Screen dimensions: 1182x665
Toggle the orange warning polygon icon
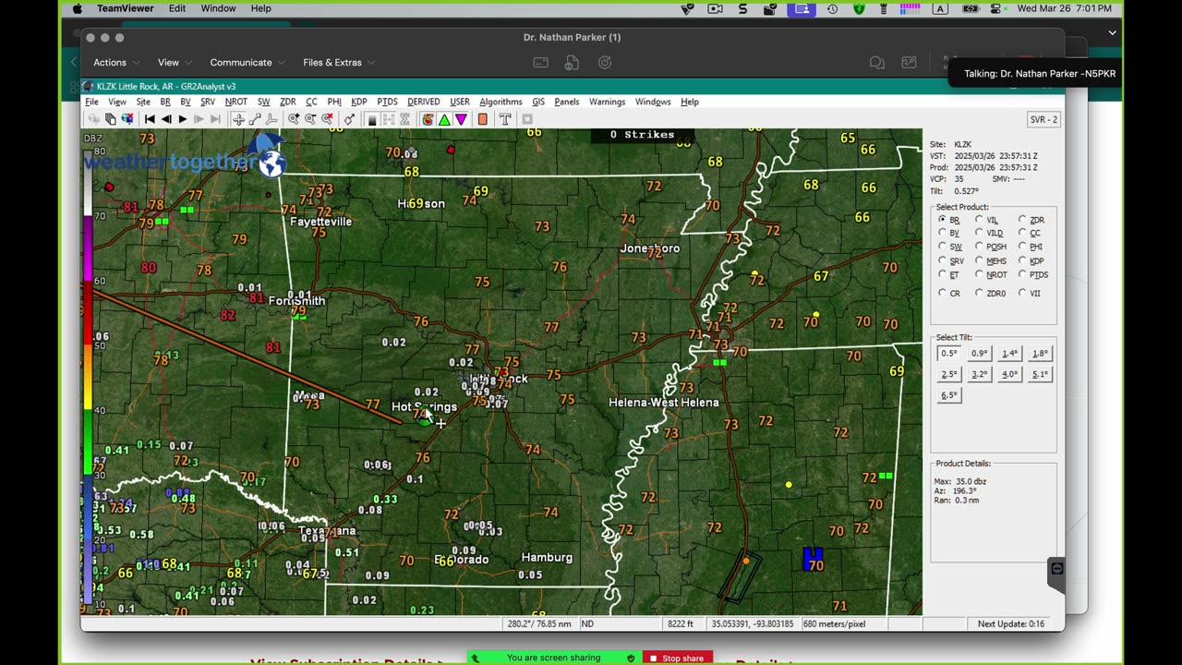(x=482, y=119)
